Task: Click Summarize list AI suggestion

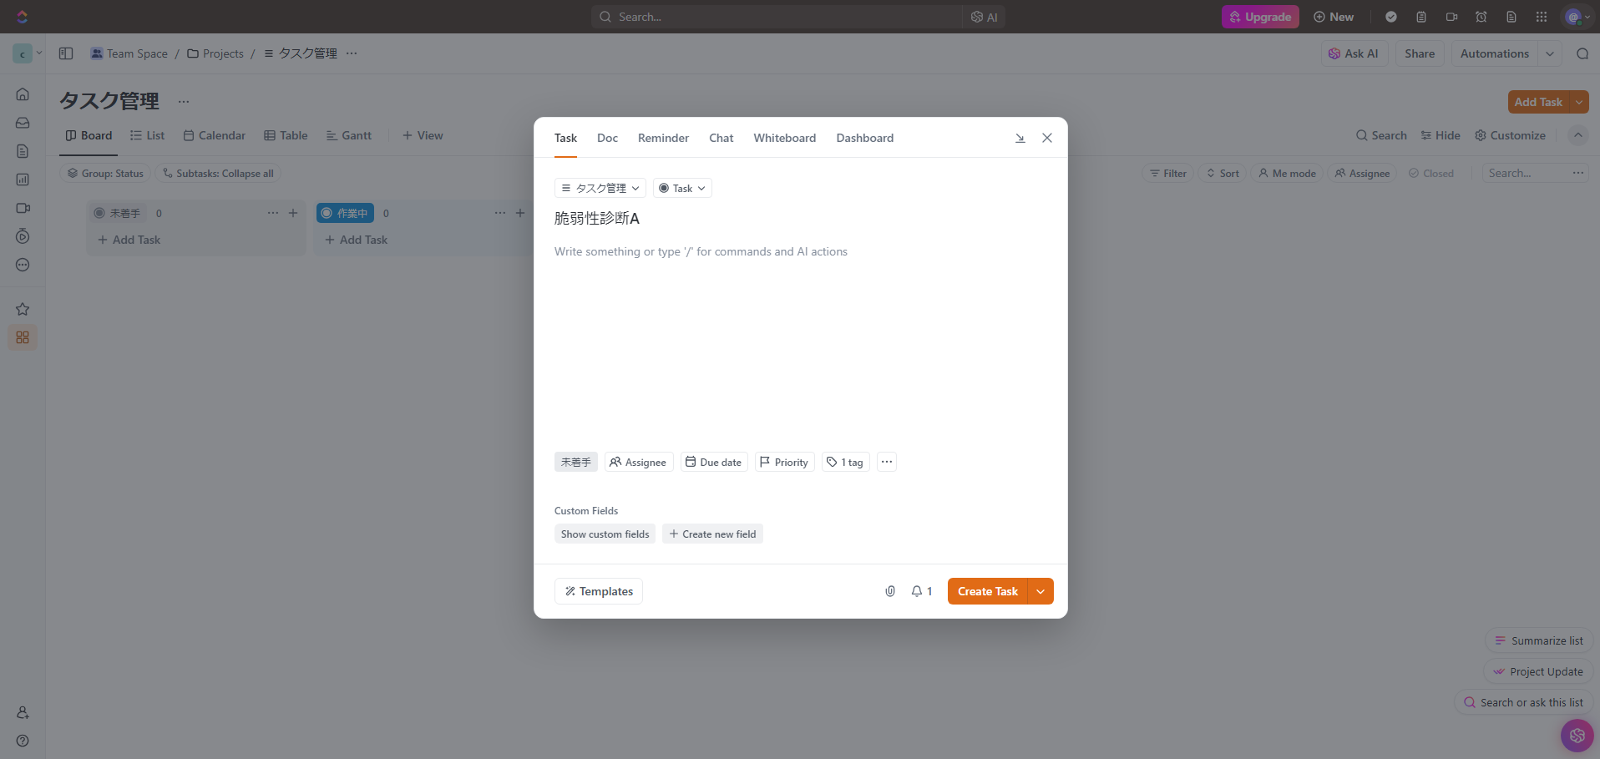Action: coord(1539,640)
